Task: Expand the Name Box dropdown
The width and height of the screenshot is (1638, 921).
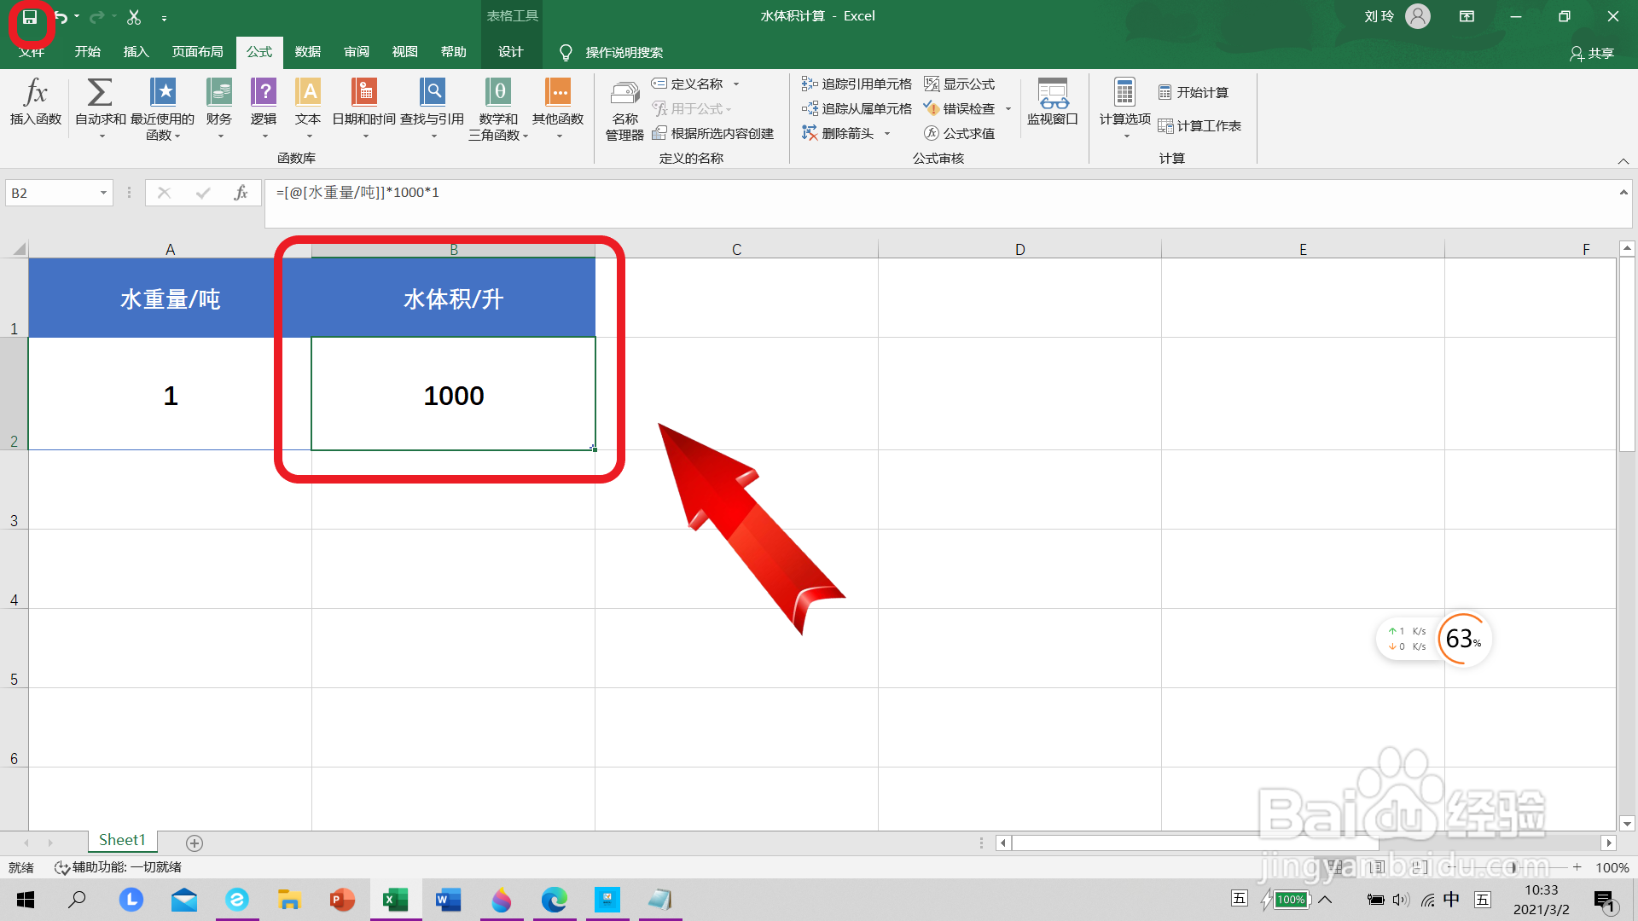Action: tap(103, 194)
